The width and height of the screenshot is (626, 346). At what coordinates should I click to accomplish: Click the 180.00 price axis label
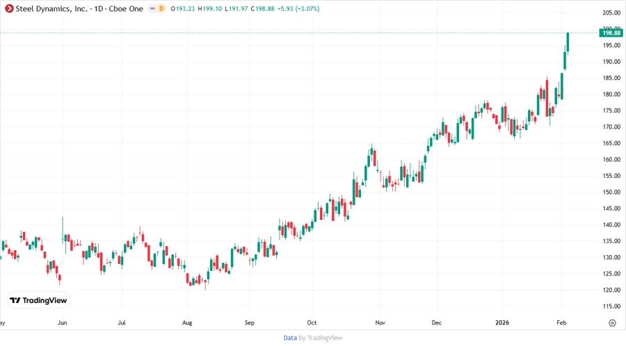[611, 94]
